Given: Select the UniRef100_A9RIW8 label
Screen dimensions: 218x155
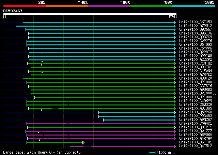Looking at the screenshot, I should click(196, 56).
